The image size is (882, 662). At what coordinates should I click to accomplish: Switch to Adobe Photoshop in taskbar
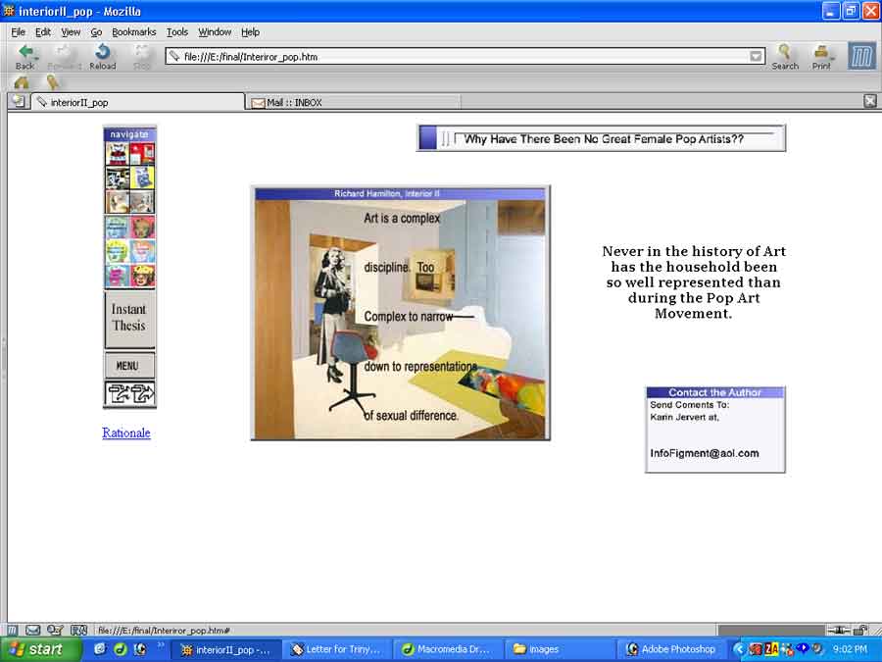[x=671, y=649]
